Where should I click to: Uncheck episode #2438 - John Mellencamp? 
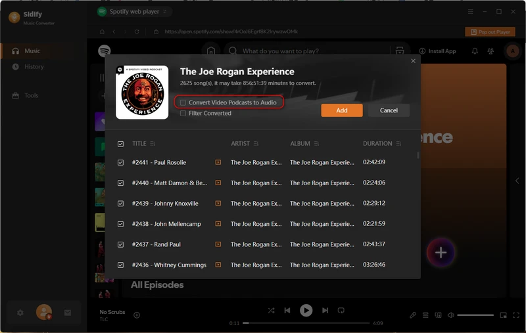click(x=120, y=224)
